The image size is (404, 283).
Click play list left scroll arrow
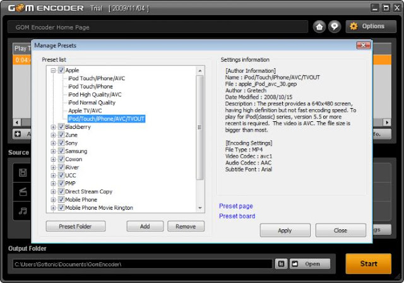17,122
